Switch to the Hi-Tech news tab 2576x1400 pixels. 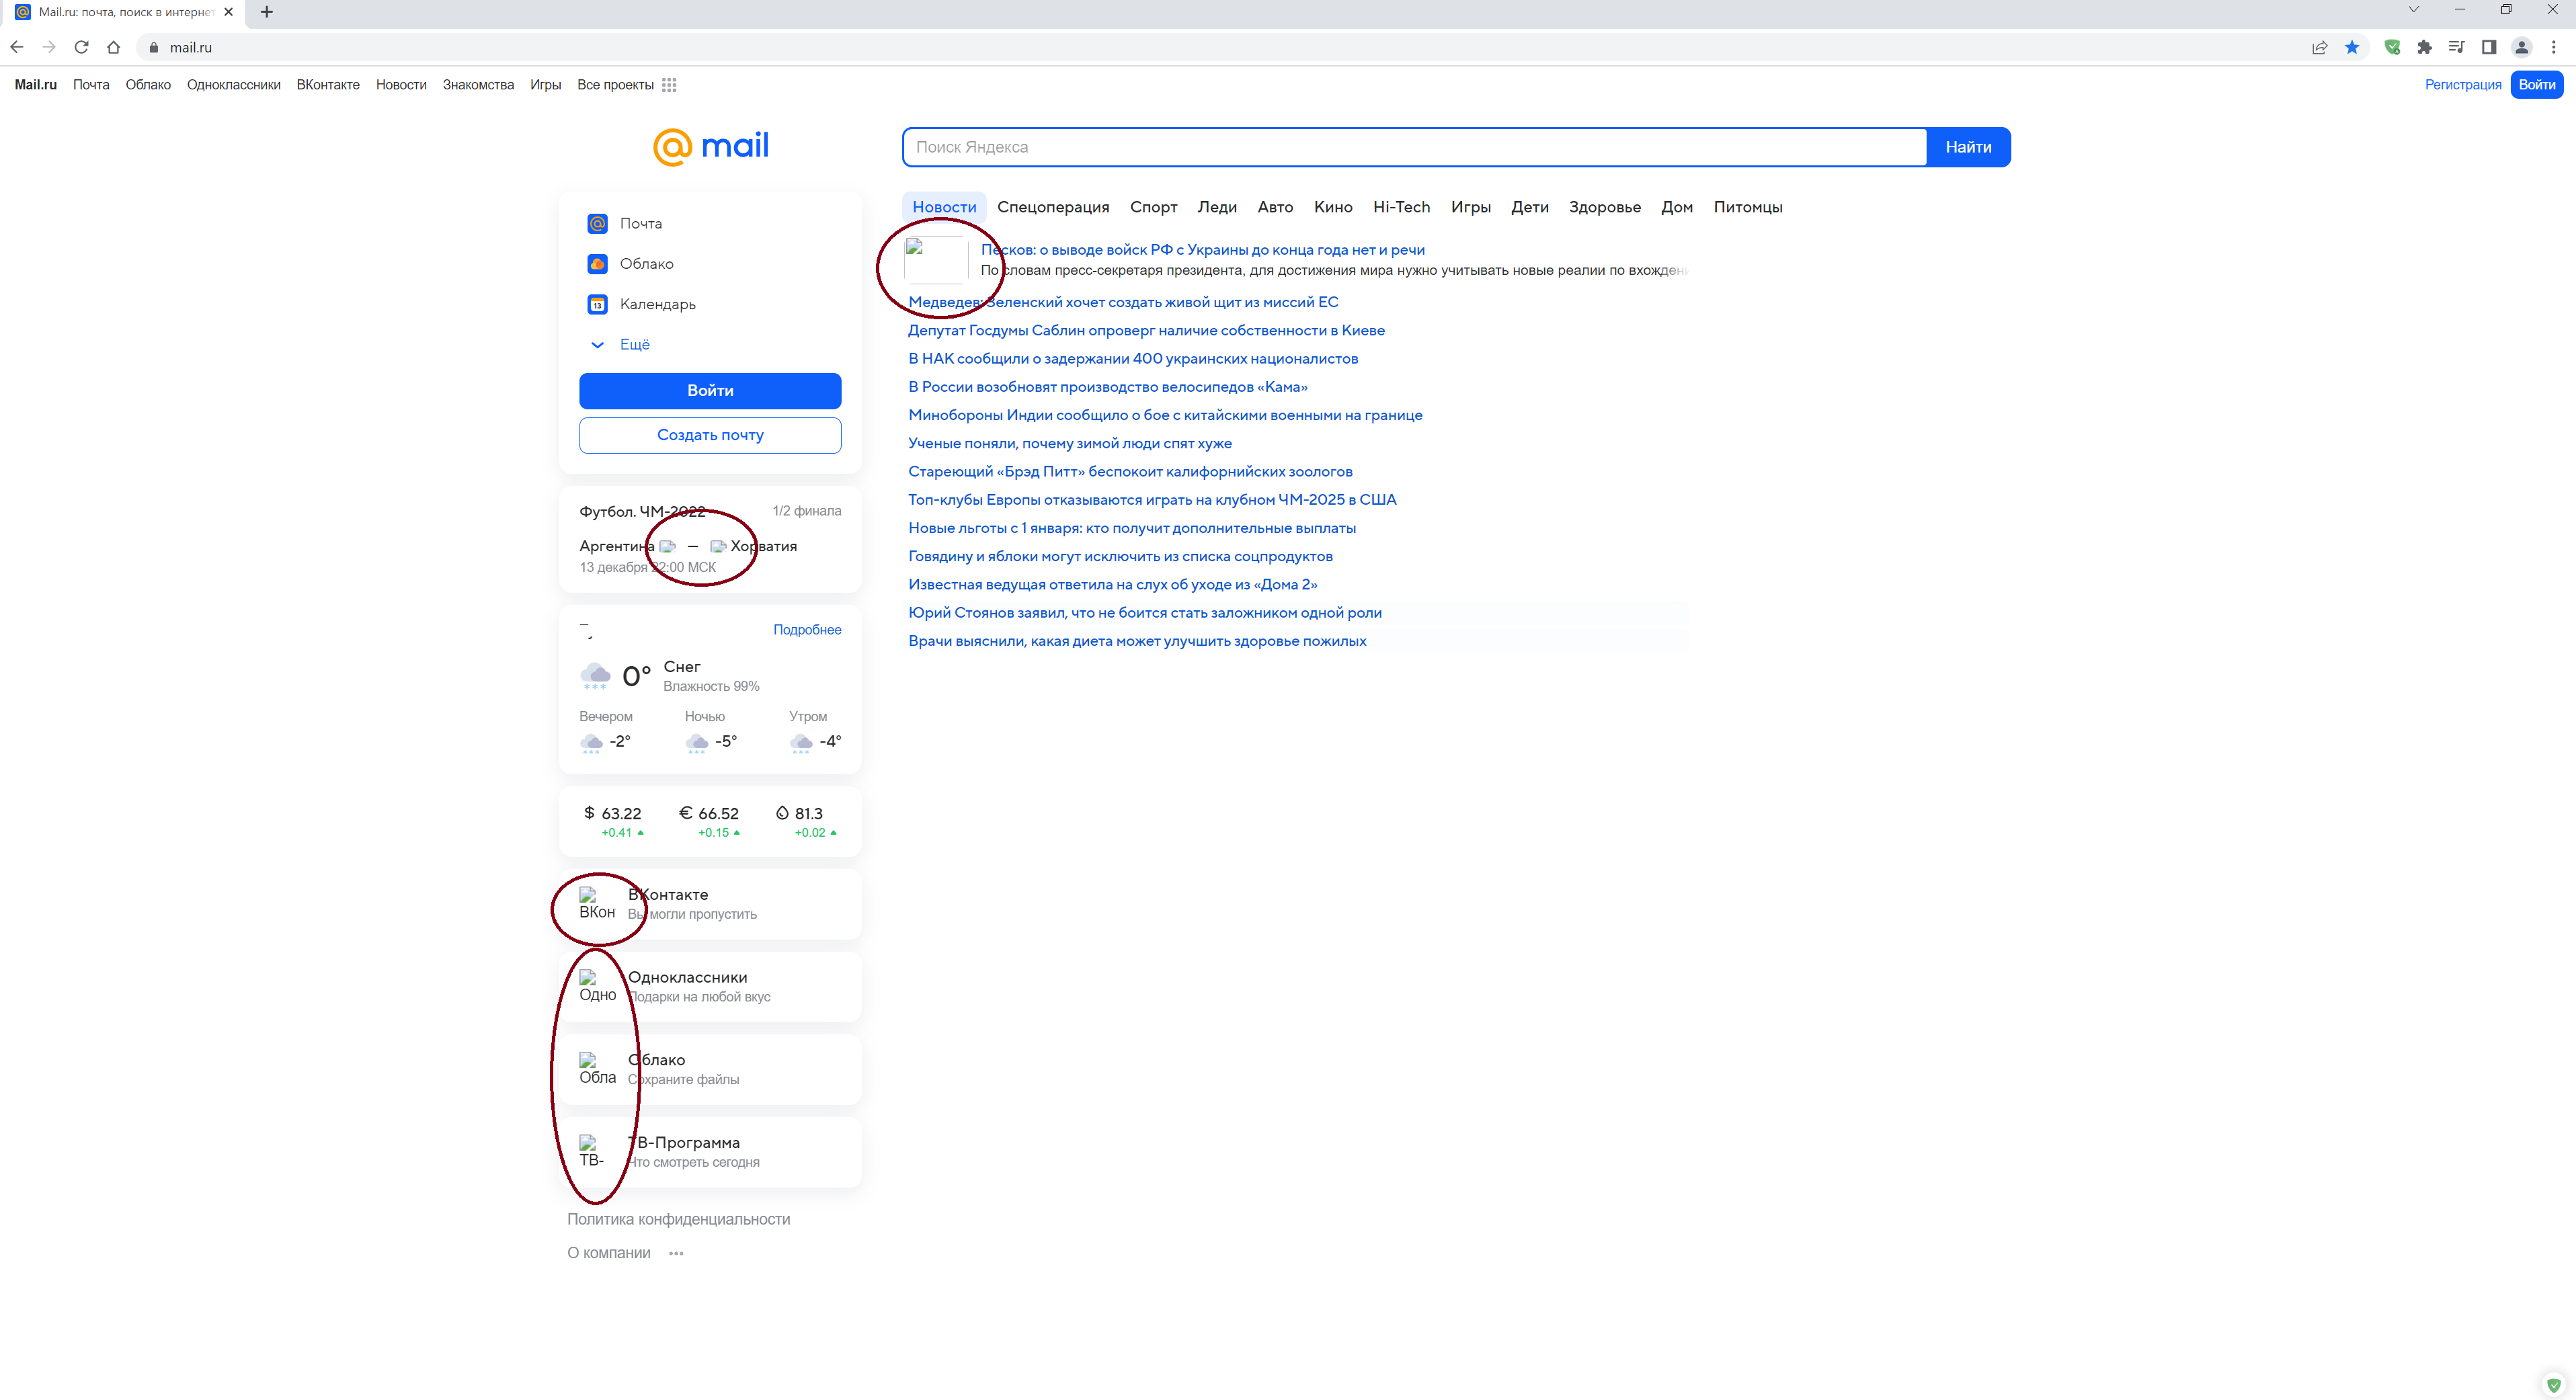(x=1401, y=207)
